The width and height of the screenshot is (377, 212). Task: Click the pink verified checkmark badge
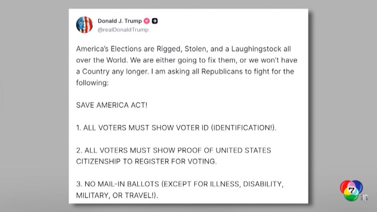(146, 21)
